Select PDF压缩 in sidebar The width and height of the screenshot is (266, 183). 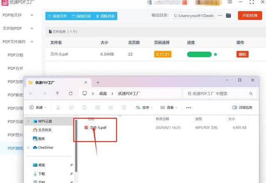15,108
